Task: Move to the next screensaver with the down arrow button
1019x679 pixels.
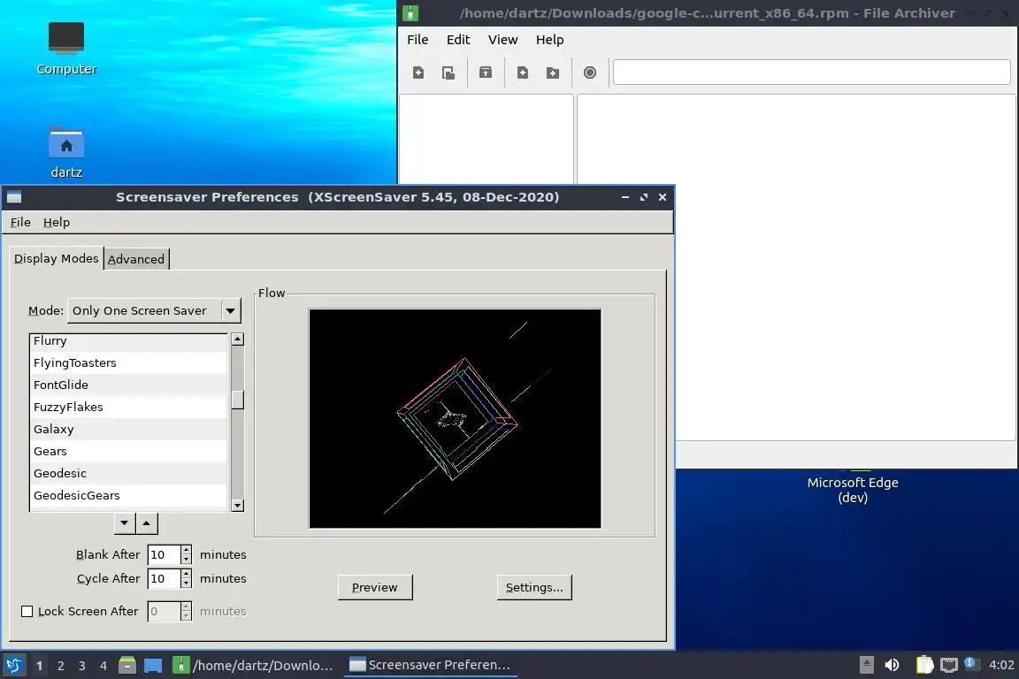Action: pyautogui.click(x=124, y=523)
